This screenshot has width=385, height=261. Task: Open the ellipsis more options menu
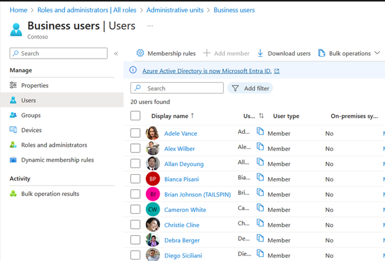click(150, 25)
